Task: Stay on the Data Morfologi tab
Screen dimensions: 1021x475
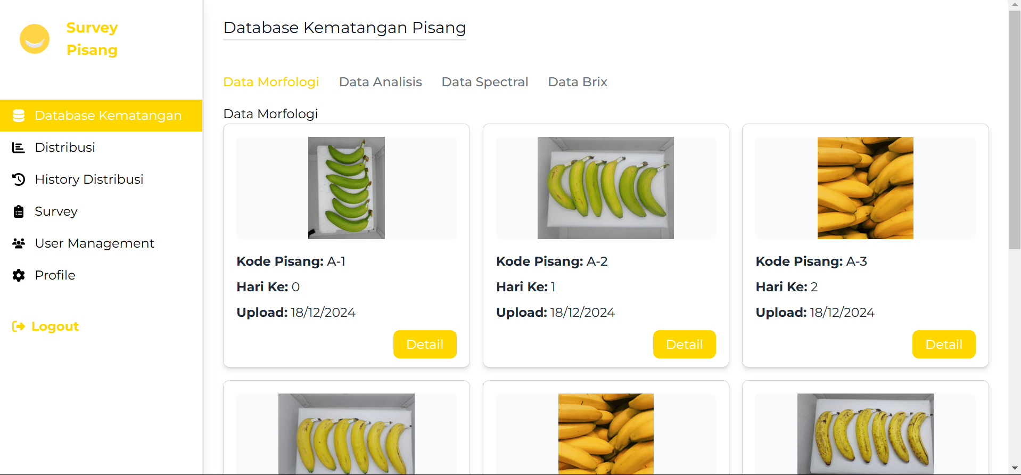Action: coord(271,82)
